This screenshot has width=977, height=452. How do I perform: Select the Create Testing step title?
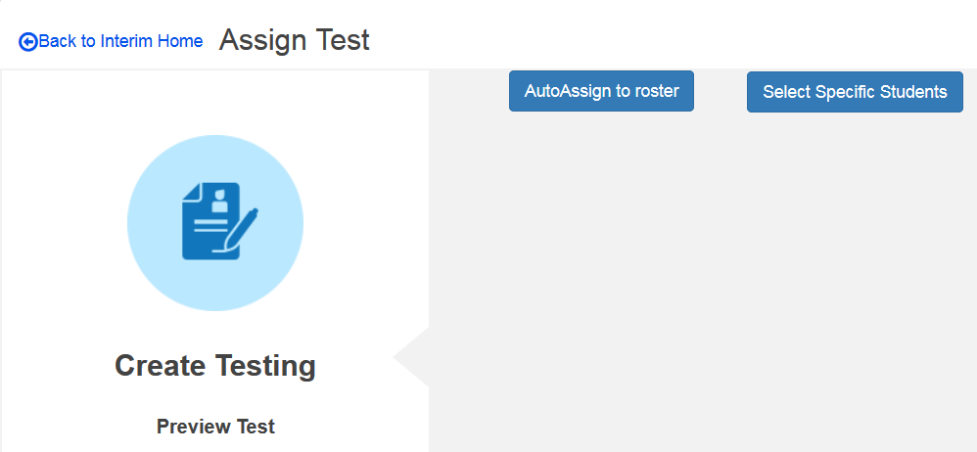(215, 366)
